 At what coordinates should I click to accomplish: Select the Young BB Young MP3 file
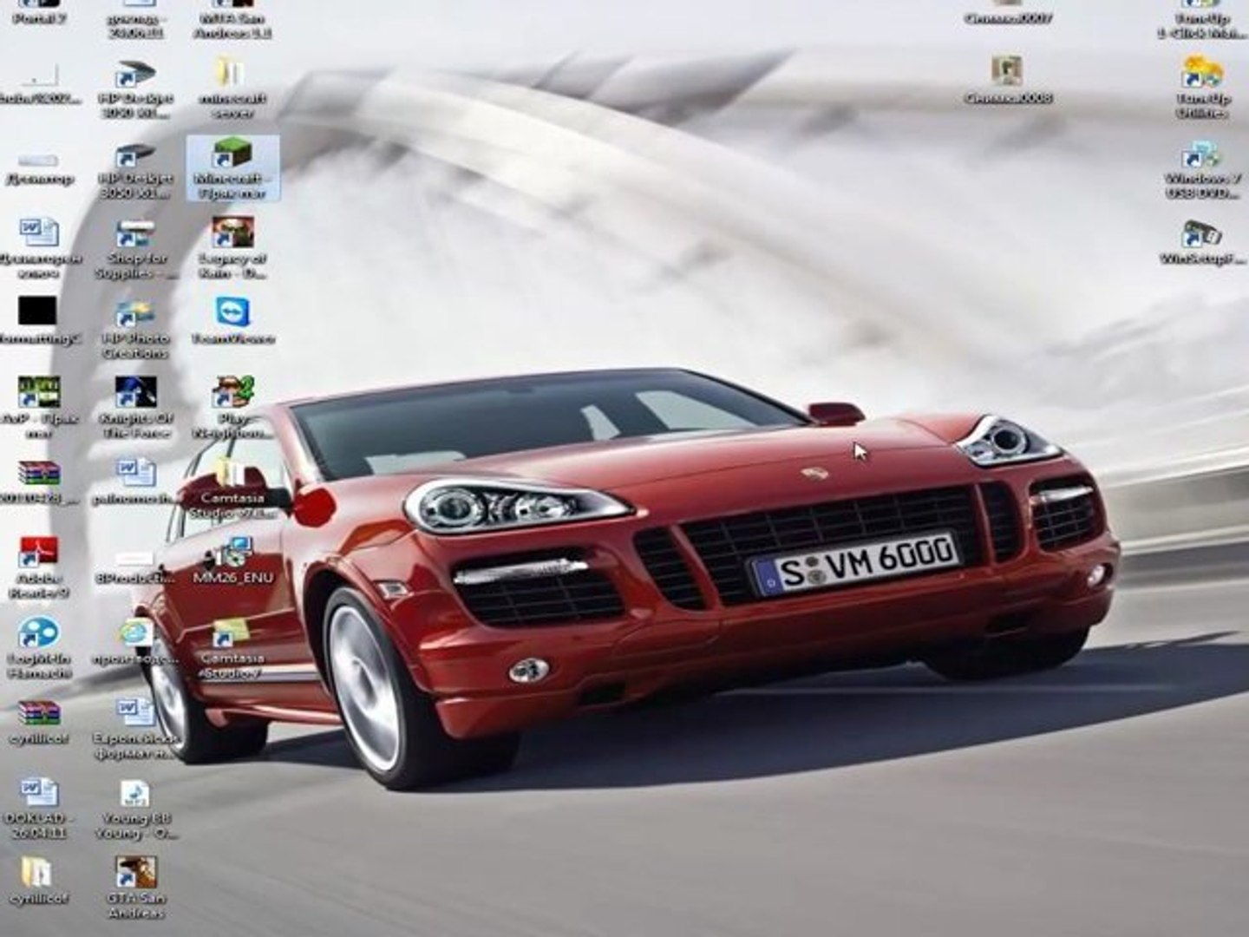pos(136,809)
